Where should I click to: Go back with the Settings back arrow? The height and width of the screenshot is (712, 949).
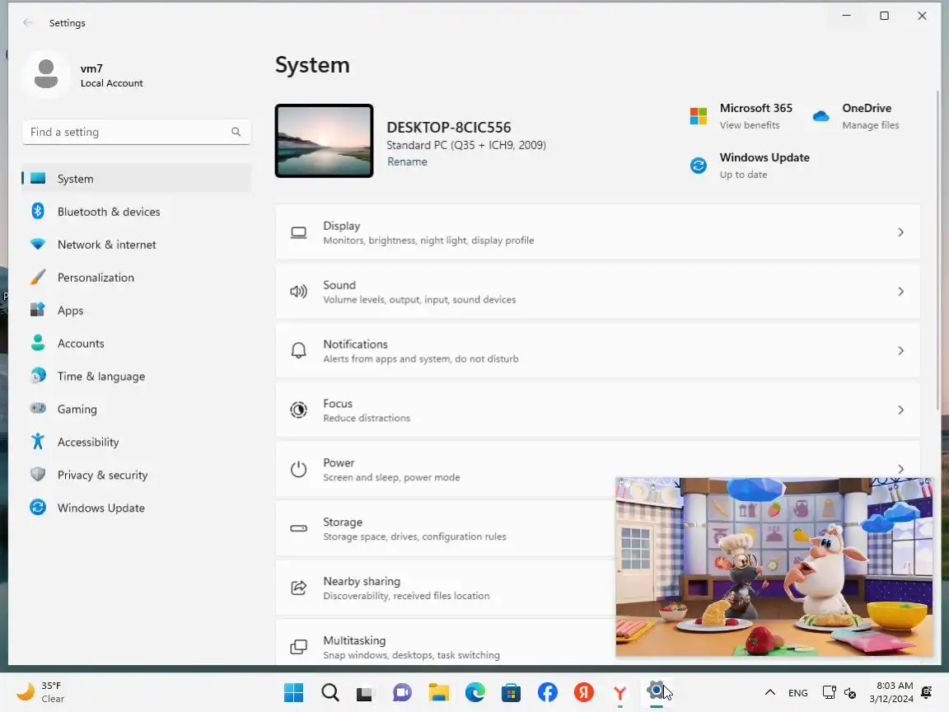tap(28, 22)
